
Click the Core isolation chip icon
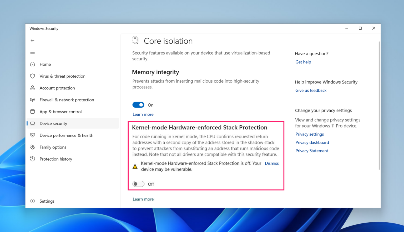(x=135, y=40)
